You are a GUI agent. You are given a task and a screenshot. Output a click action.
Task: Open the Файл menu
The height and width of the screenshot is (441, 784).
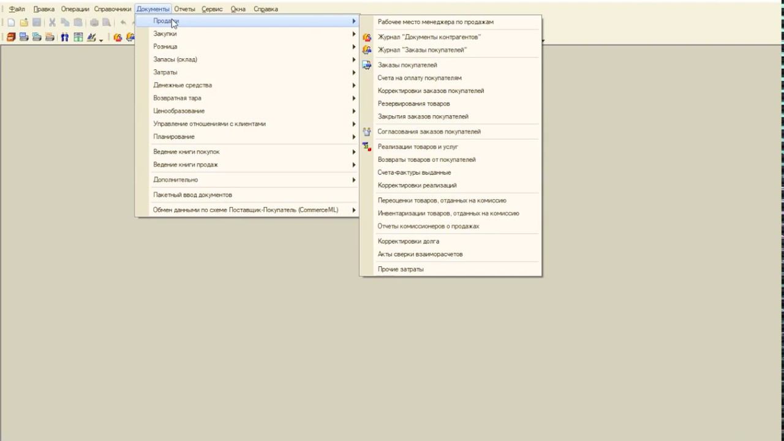click(x=17, y=9)
